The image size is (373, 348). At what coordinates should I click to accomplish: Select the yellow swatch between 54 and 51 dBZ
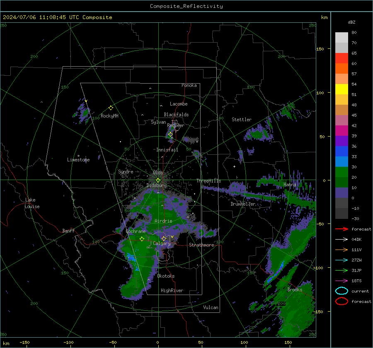coord(342,89)
